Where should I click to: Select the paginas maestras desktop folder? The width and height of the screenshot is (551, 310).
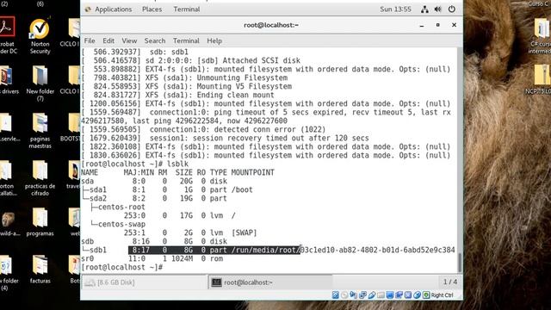pos(40,131)
